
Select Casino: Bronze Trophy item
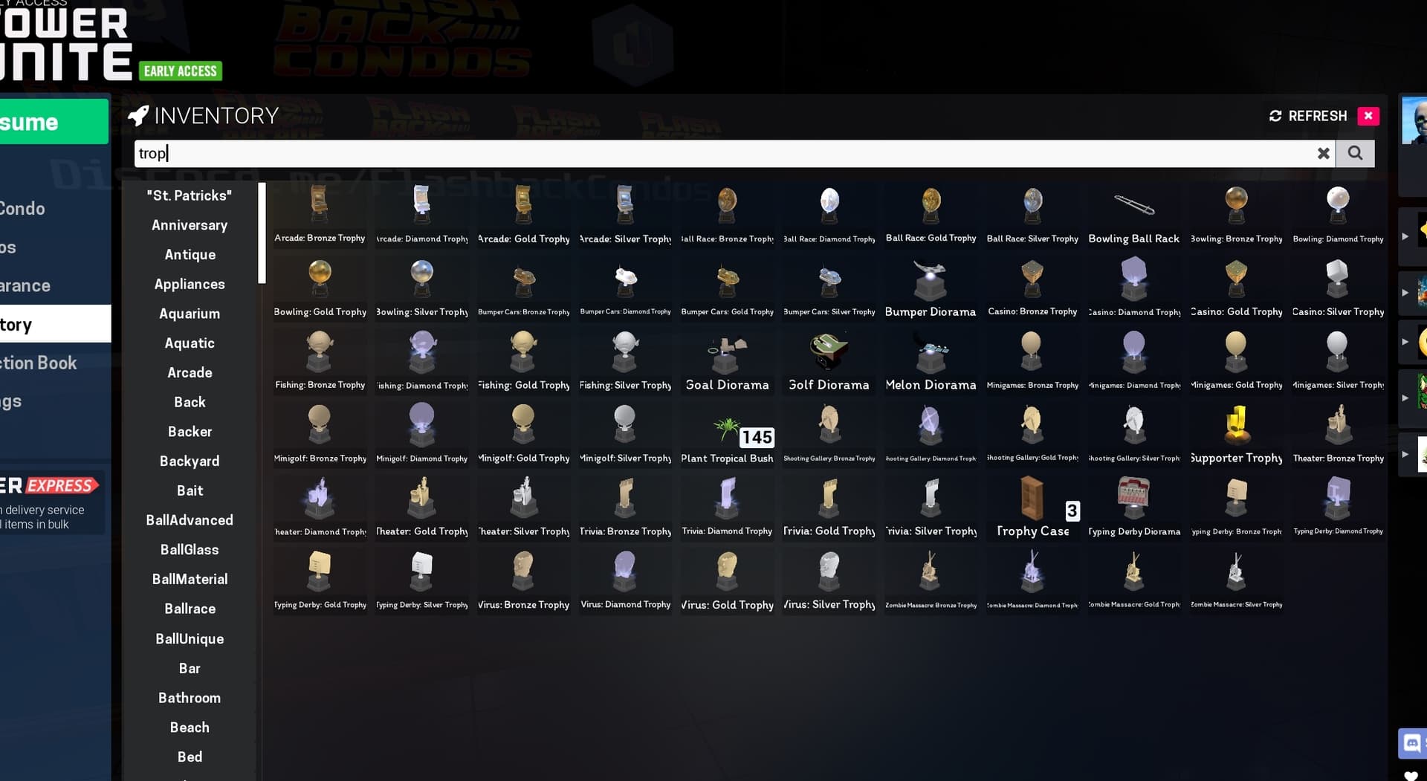[1032, 288]
